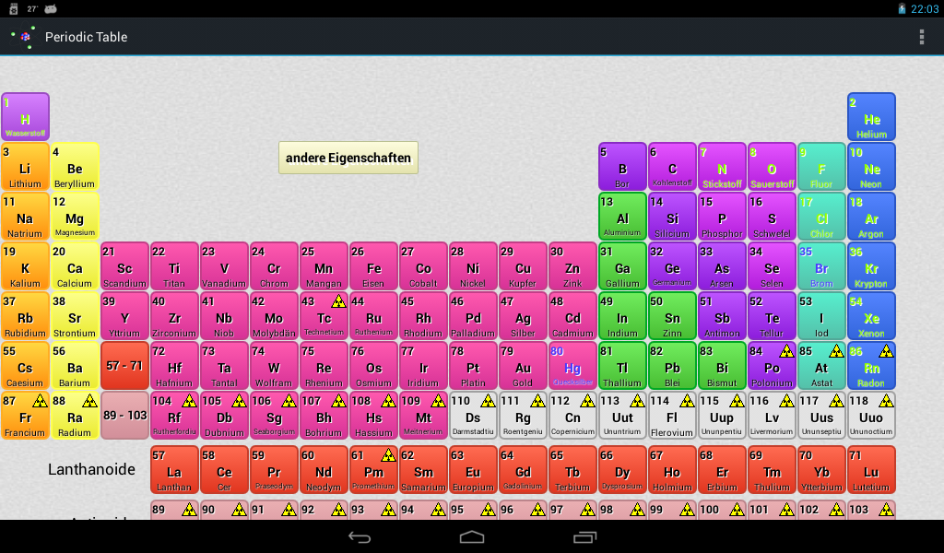Open the Beryllium (Be) element
944x553 pixels.
pos(75,167)
